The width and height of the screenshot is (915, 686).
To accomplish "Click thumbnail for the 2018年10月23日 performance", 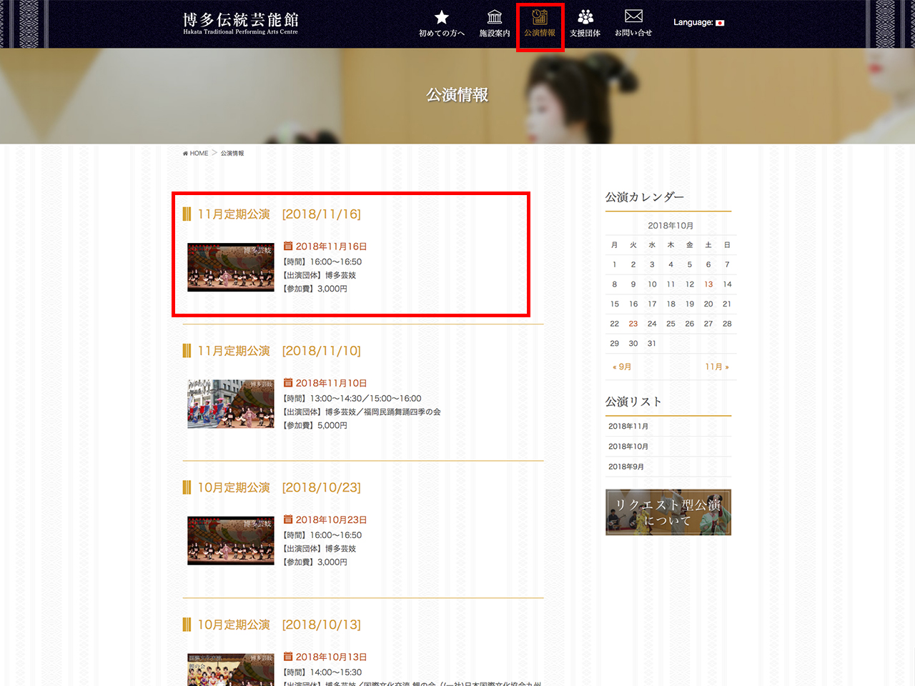I will [x=231, y=541].
